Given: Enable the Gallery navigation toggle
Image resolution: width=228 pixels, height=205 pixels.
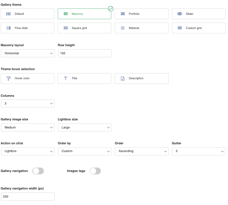Looking at the screenshot, I should click(x=38, y=171).
